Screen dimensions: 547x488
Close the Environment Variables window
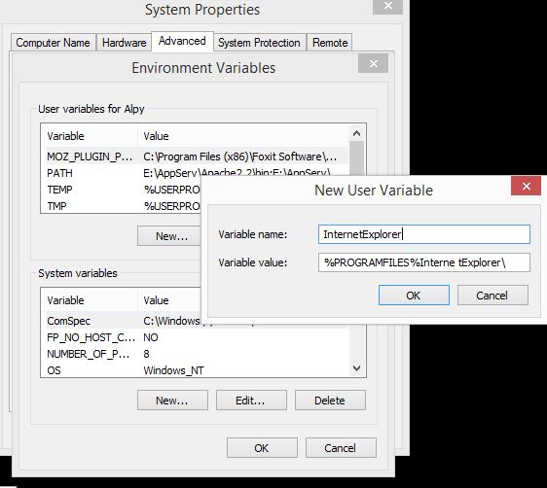coord(374,64)
